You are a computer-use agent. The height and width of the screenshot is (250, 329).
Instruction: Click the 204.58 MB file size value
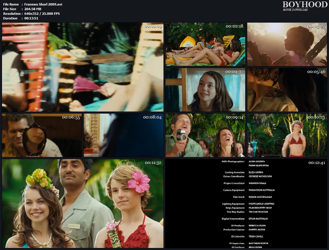pos(33,9)
